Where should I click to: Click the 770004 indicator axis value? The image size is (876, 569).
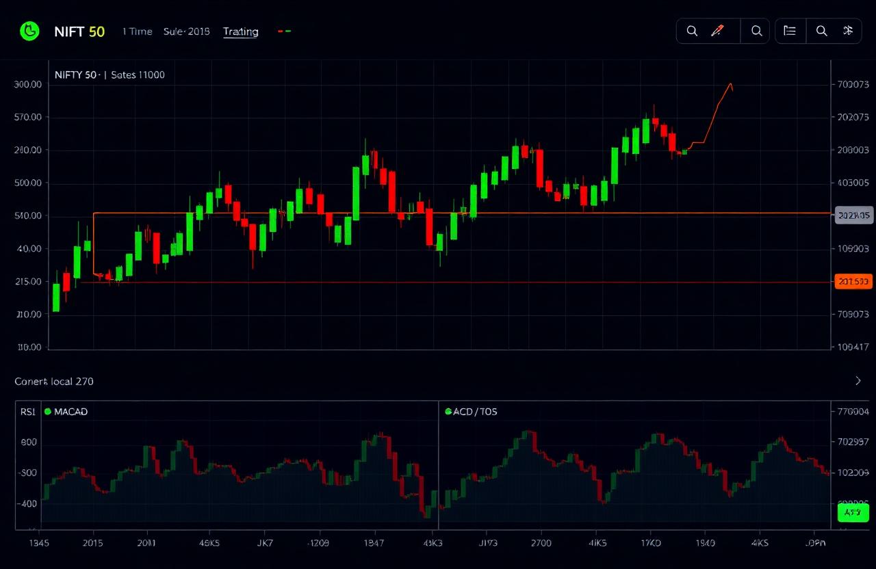coord(853,412)
